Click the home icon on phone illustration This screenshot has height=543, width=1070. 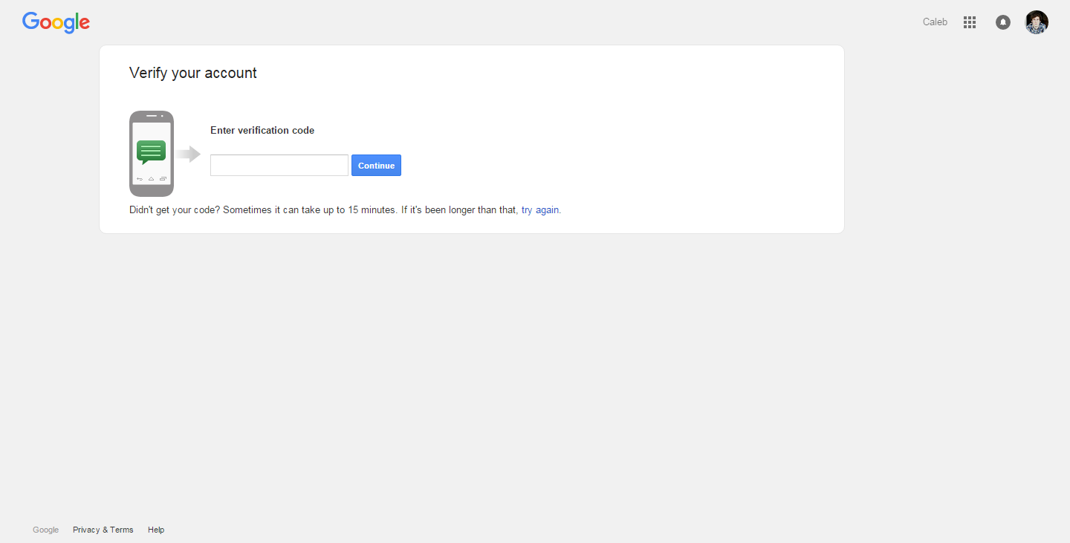(151, 179)
